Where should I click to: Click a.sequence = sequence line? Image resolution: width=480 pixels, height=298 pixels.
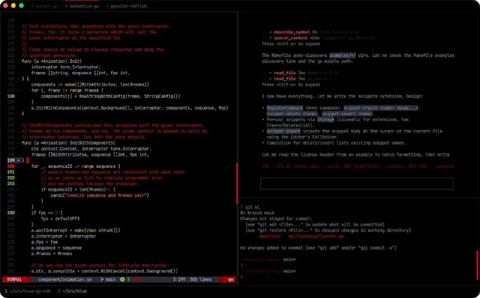pyautogui.click(x=56, y=248)
